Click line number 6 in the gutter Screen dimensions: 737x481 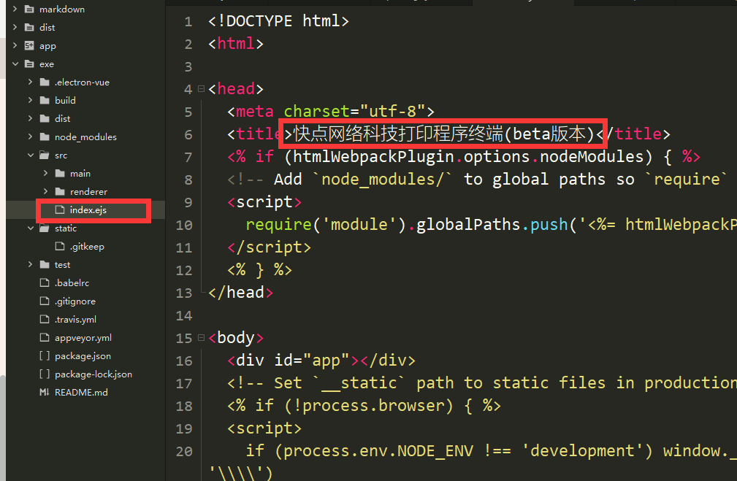(188, 135)
